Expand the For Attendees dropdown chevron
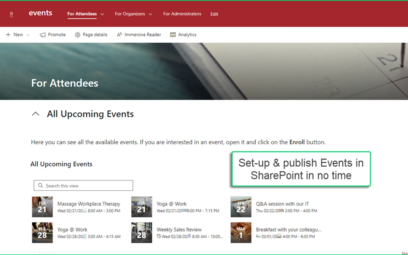 pyautogui.click(x=102, y=14)
